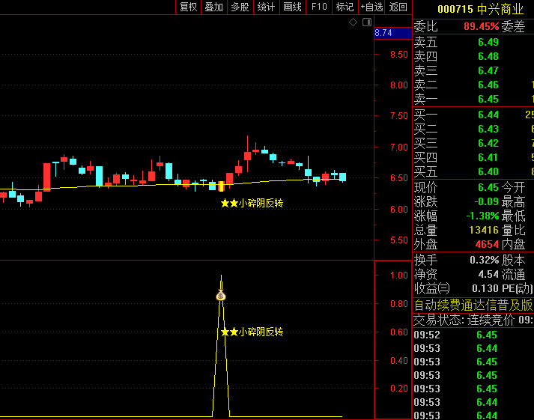Select 买二 price 6.43
The width and height of the screenshot is (534, 420).
[x=488, y=130]
